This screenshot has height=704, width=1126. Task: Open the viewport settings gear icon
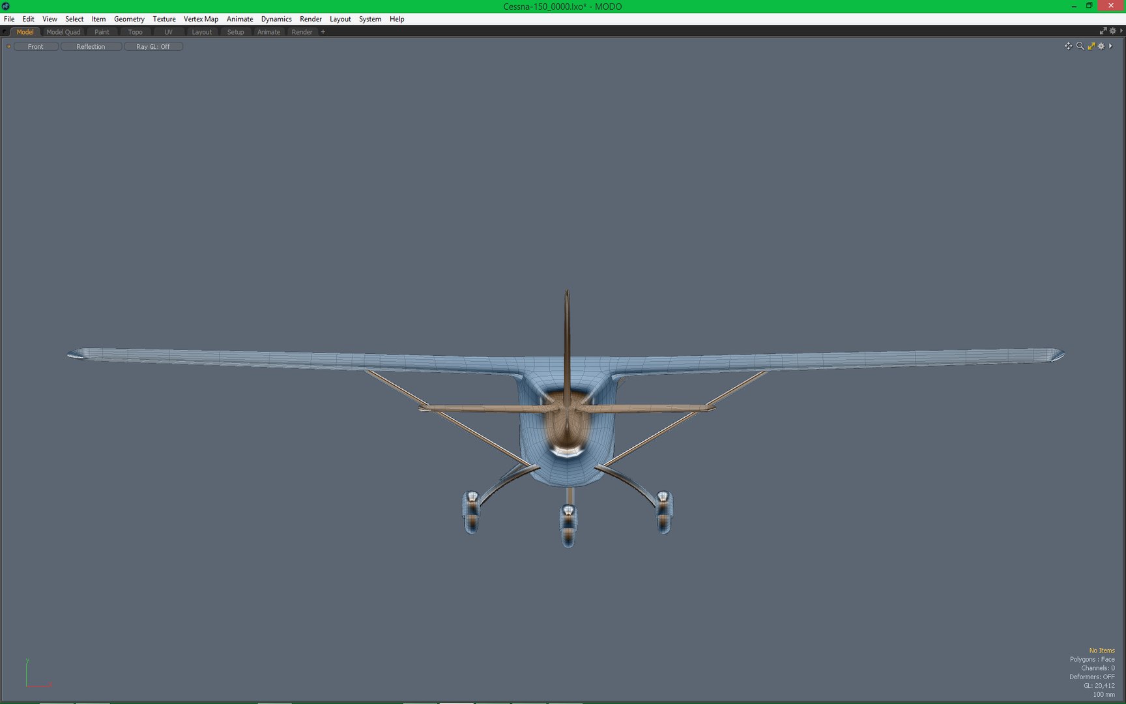(1101, 46)
